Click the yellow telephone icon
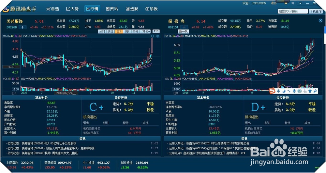 286,3
